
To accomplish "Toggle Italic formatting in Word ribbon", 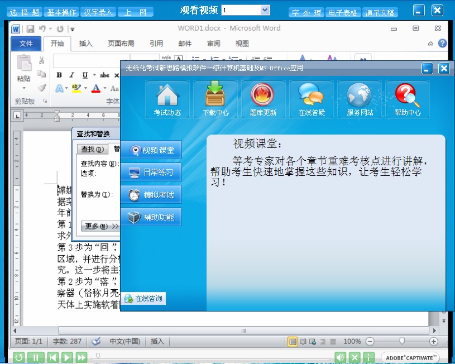I will [71, 75].
